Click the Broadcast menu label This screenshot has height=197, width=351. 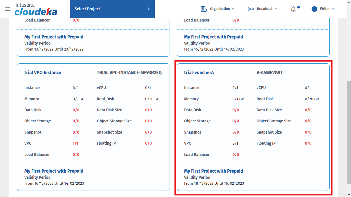(x=265, y=9)
